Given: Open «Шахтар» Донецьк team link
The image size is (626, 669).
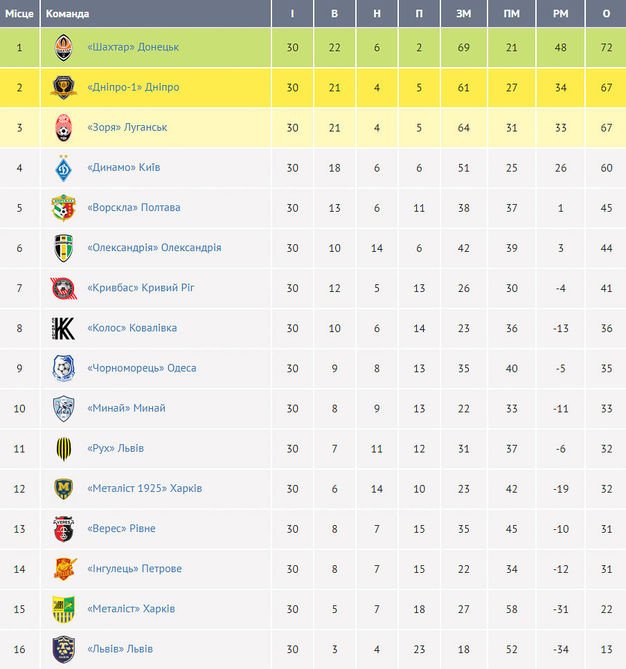Looking at the screenshot, I should click(x=133, y=47).
